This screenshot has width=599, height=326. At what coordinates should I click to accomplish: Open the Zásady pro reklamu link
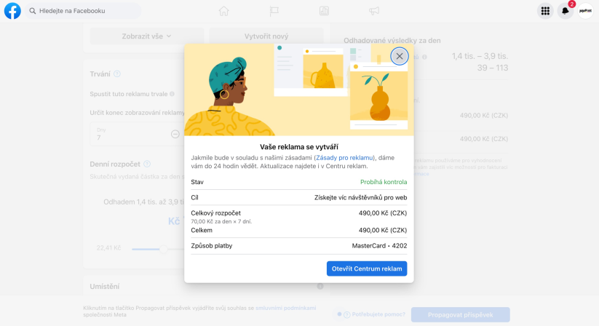pos(344,158)
